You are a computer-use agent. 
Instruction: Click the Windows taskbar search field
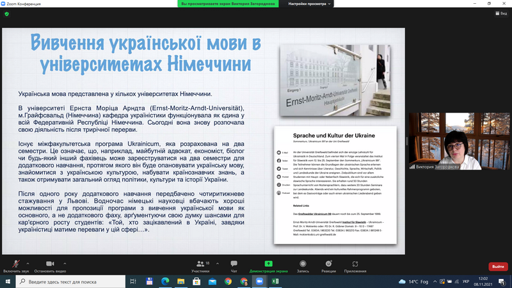tap(70, 282)
